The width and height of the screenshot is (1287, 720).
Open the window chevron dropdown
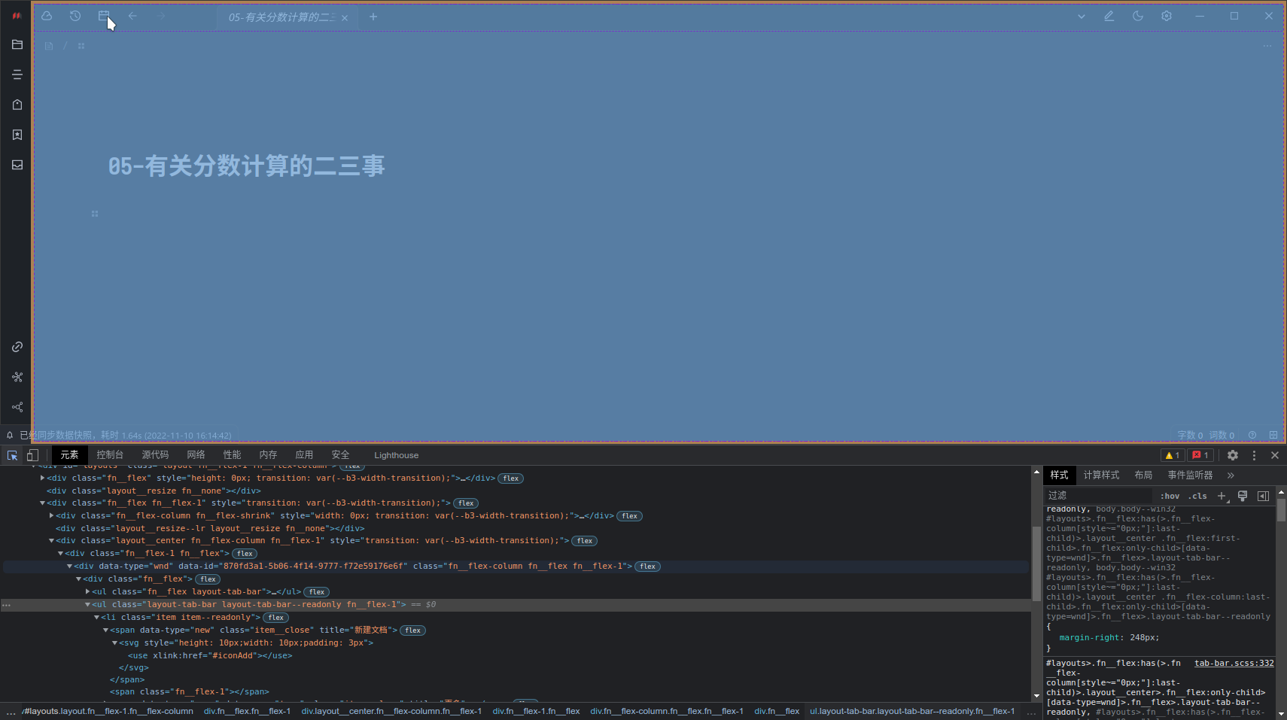[1082, 16]
